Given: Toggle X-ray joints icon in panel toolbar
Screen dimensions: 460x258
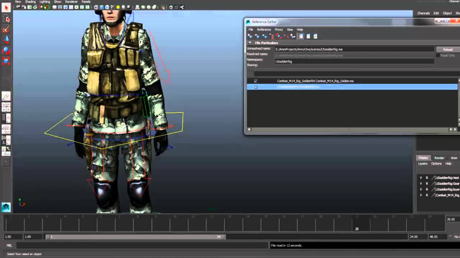Looking at the screenshot, I should (x=182, y=7).
